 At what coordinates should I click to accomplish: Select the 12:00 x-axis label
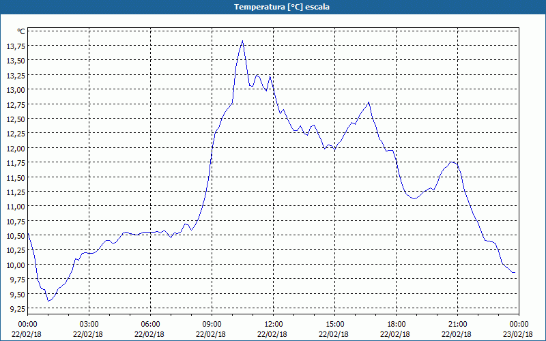(x=274, y=325)
